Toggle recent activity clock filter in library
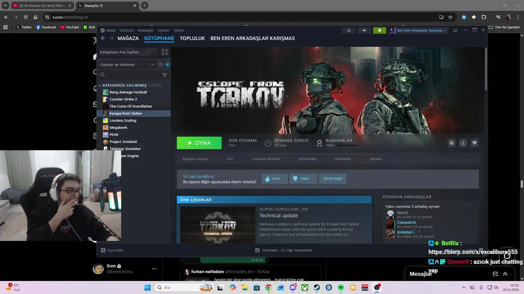The width and height of the screenshot is (524, 294). [160, 65]
